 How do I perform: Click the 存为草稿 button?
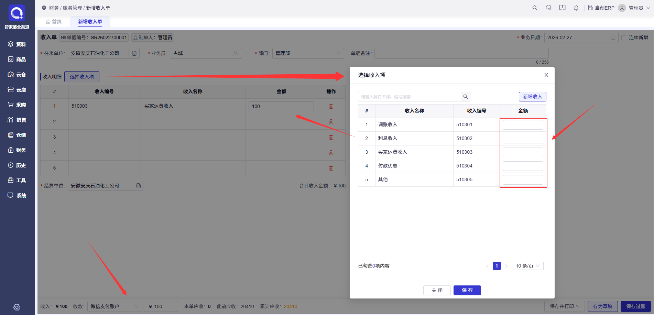point(603,306)
